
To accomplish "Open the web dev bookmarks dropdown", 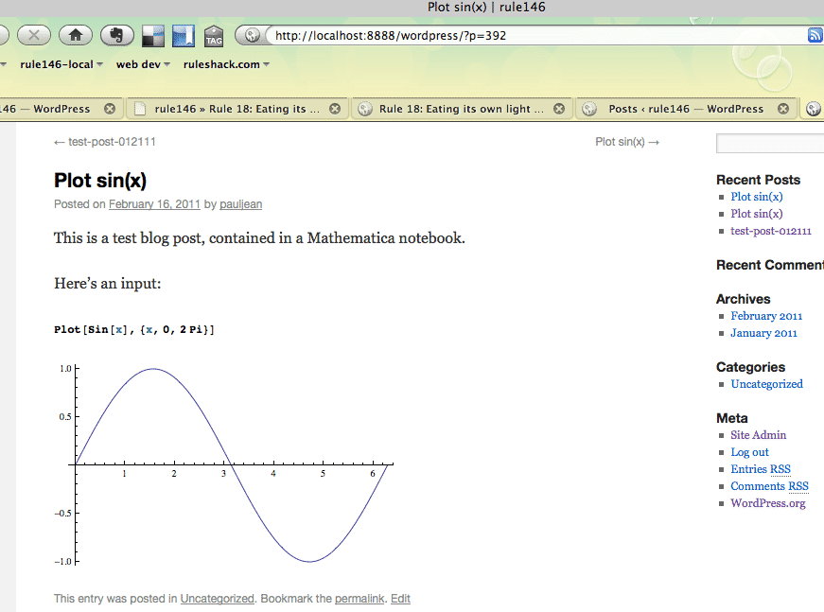I will point(143,64).
